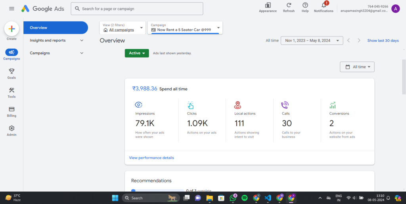This screenshot has height=204, width=406.
Task: Open the Help icon
Action: (305, 5)
